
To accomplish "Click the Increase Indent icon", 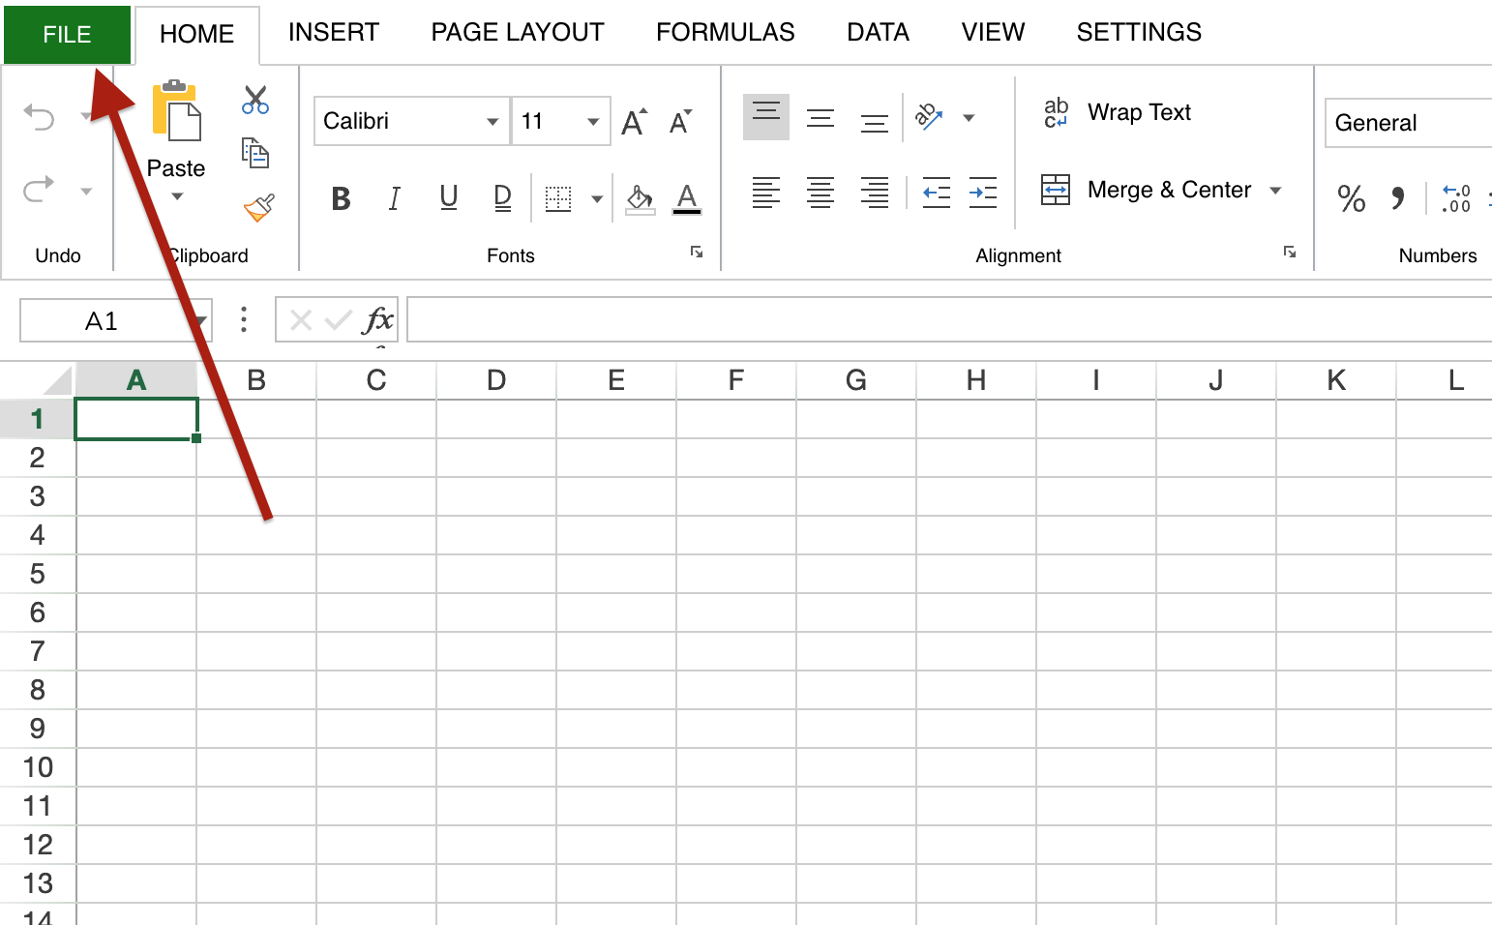I will pyautogui.click(x=983, y=193).
